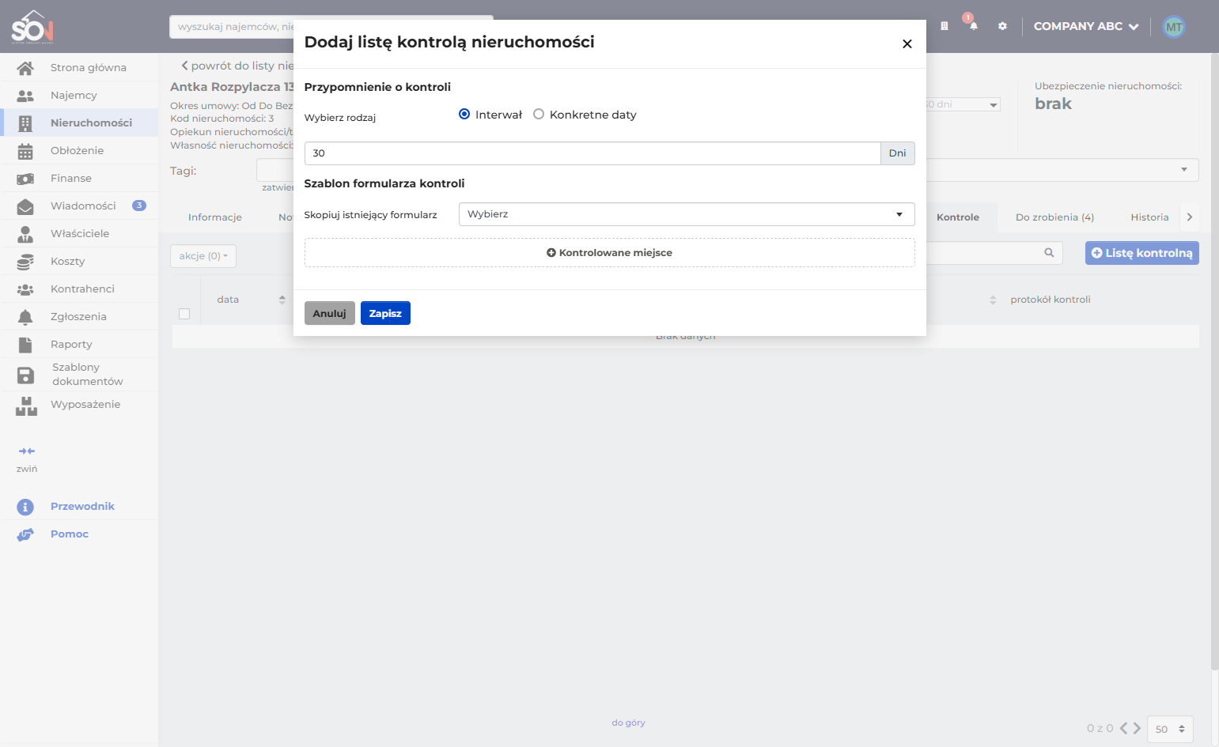The image size is (1219, 747).
Task: Expand the akcje (0) dropdown
Action: tap(203, 256)
